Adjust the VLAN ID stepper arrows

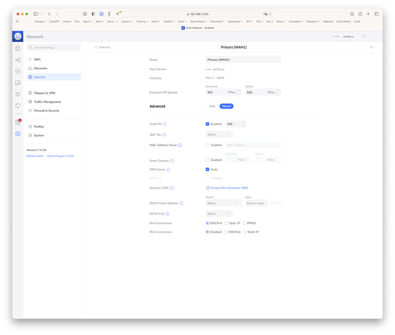pyautogui.click(x=243, y=124)
